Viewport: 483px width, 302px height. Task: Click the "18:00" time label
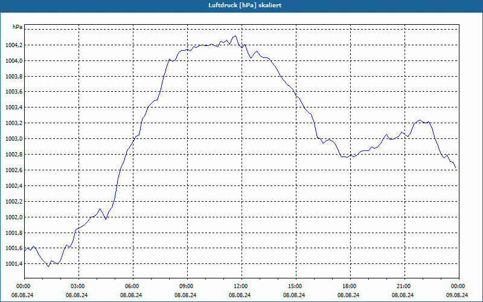349,286
